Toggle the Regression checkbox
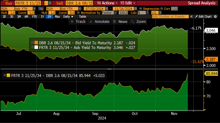 141,9
